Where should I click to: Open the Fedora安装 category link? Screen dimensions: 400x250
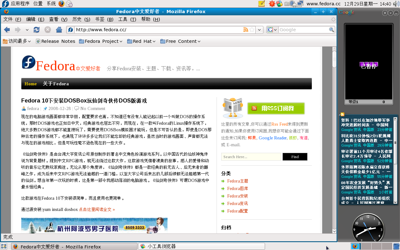[x=237, y=196]
